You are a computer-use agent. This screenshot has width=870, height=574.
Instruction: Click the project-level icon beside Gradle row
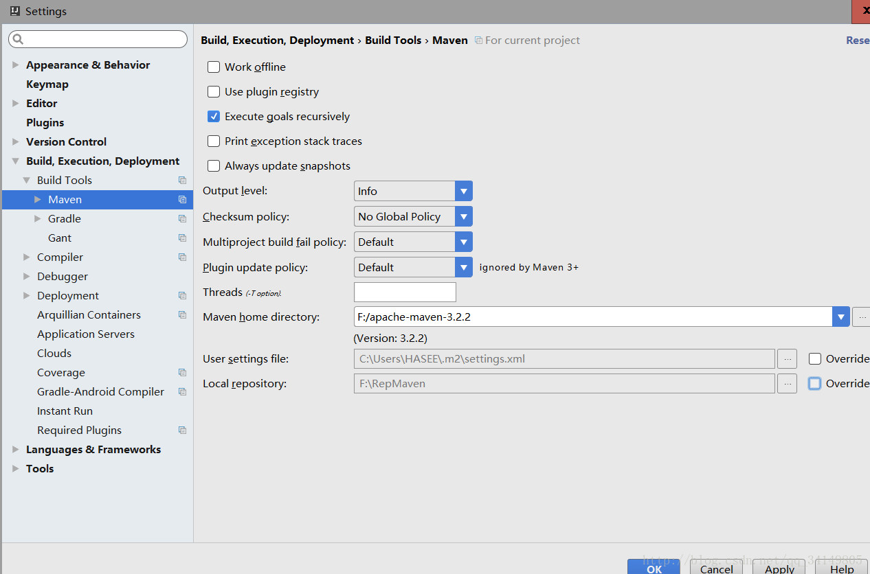182,218
